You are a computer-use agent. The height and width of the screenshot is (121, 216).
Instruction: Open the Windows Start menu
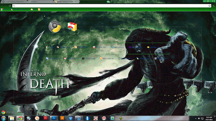[3, 118]
